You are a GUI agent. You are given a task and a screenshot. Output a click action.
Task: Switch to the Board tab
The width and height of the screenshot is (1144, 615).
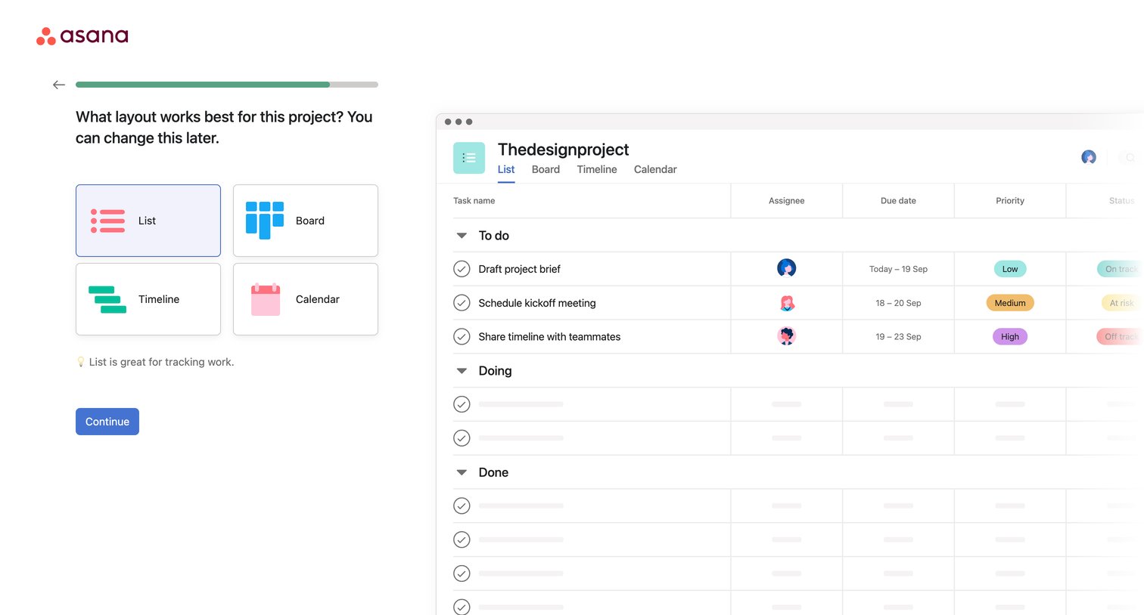(546, 169)
